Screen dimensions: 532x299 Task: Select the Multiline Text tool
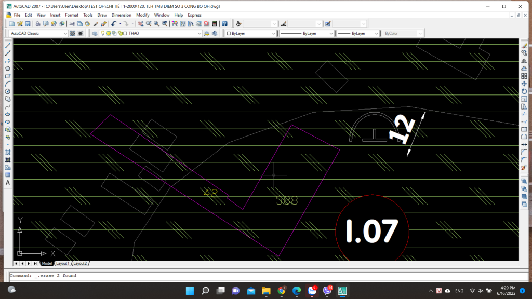[7, 183]
